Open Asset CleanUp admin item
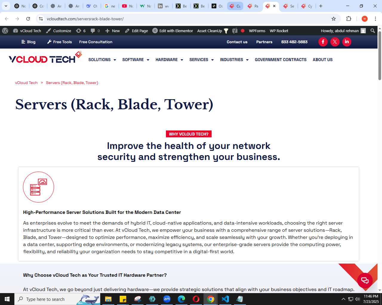The height and width of the screenshot is (305, 382). tap(212, 31)
